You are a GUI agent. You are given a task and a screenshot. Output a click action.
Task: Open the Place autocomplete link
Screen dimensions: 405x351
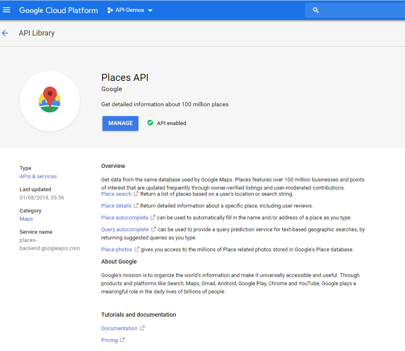[125, 217]
